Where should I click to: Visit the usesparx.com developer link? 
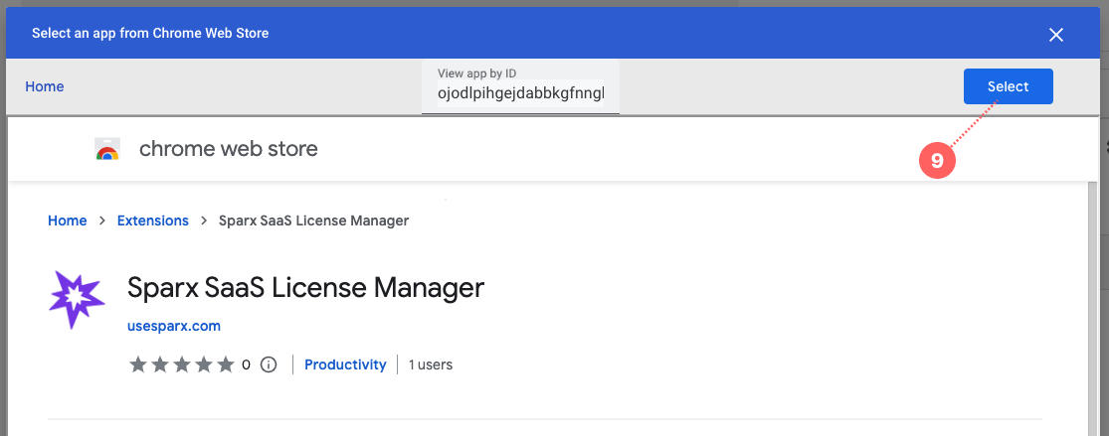click(x=174, y=326)
